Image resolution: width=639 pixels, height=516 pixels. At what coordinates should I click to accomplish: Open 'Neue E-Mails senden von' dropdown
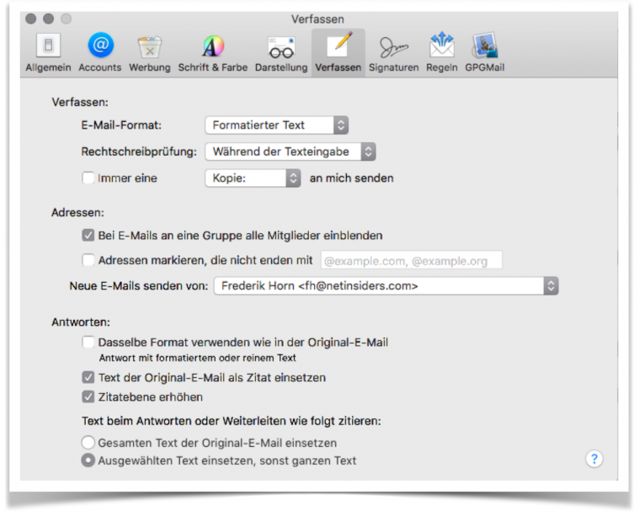pos(386,286)
